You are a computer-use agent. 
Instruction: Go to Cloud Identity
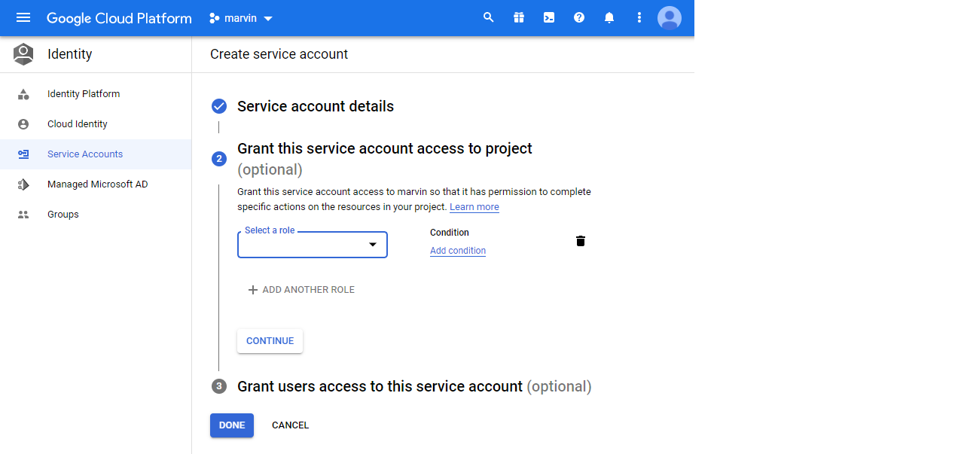[x=78, y=124]
